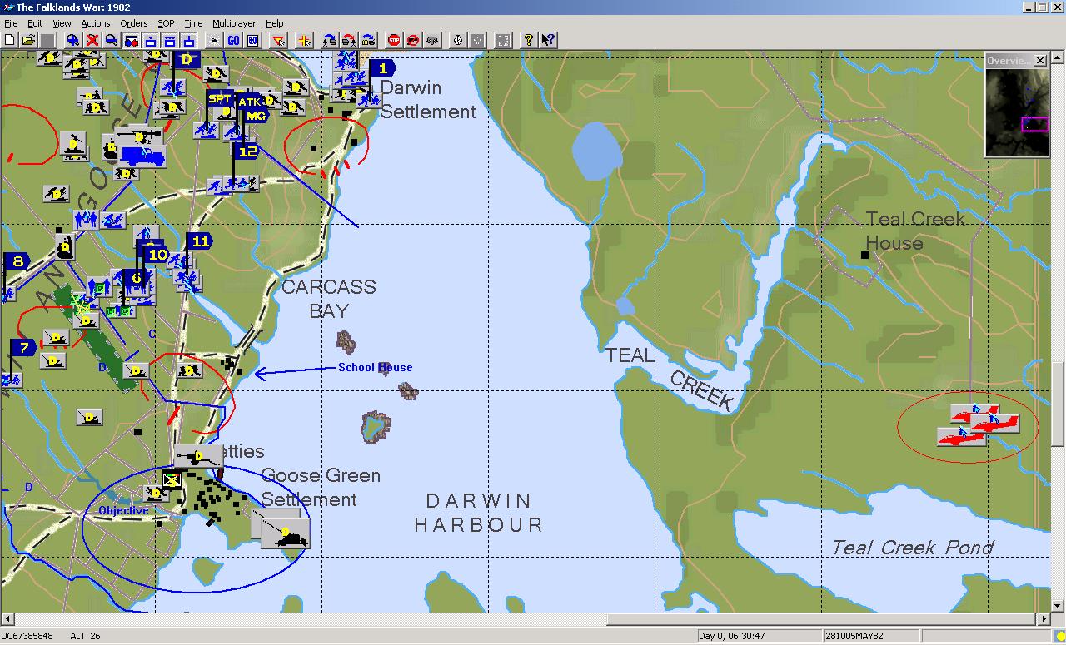Open the SOP menu
1066x645 pixels.
[x=165, y=23]
